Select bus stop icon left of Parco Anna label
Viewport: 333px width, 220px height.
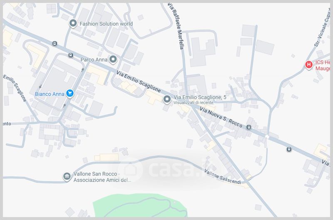tap(71, 55)
